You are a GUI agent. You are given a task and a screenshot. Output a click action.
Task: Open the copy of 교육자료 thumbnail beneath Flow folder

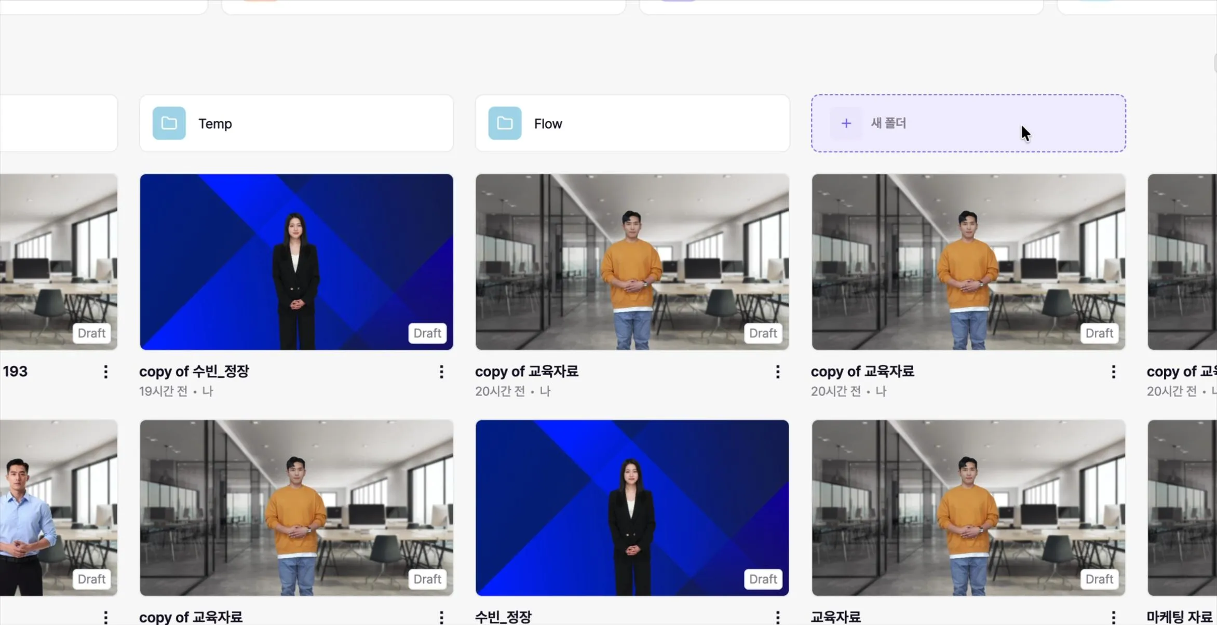coord(632,262)
